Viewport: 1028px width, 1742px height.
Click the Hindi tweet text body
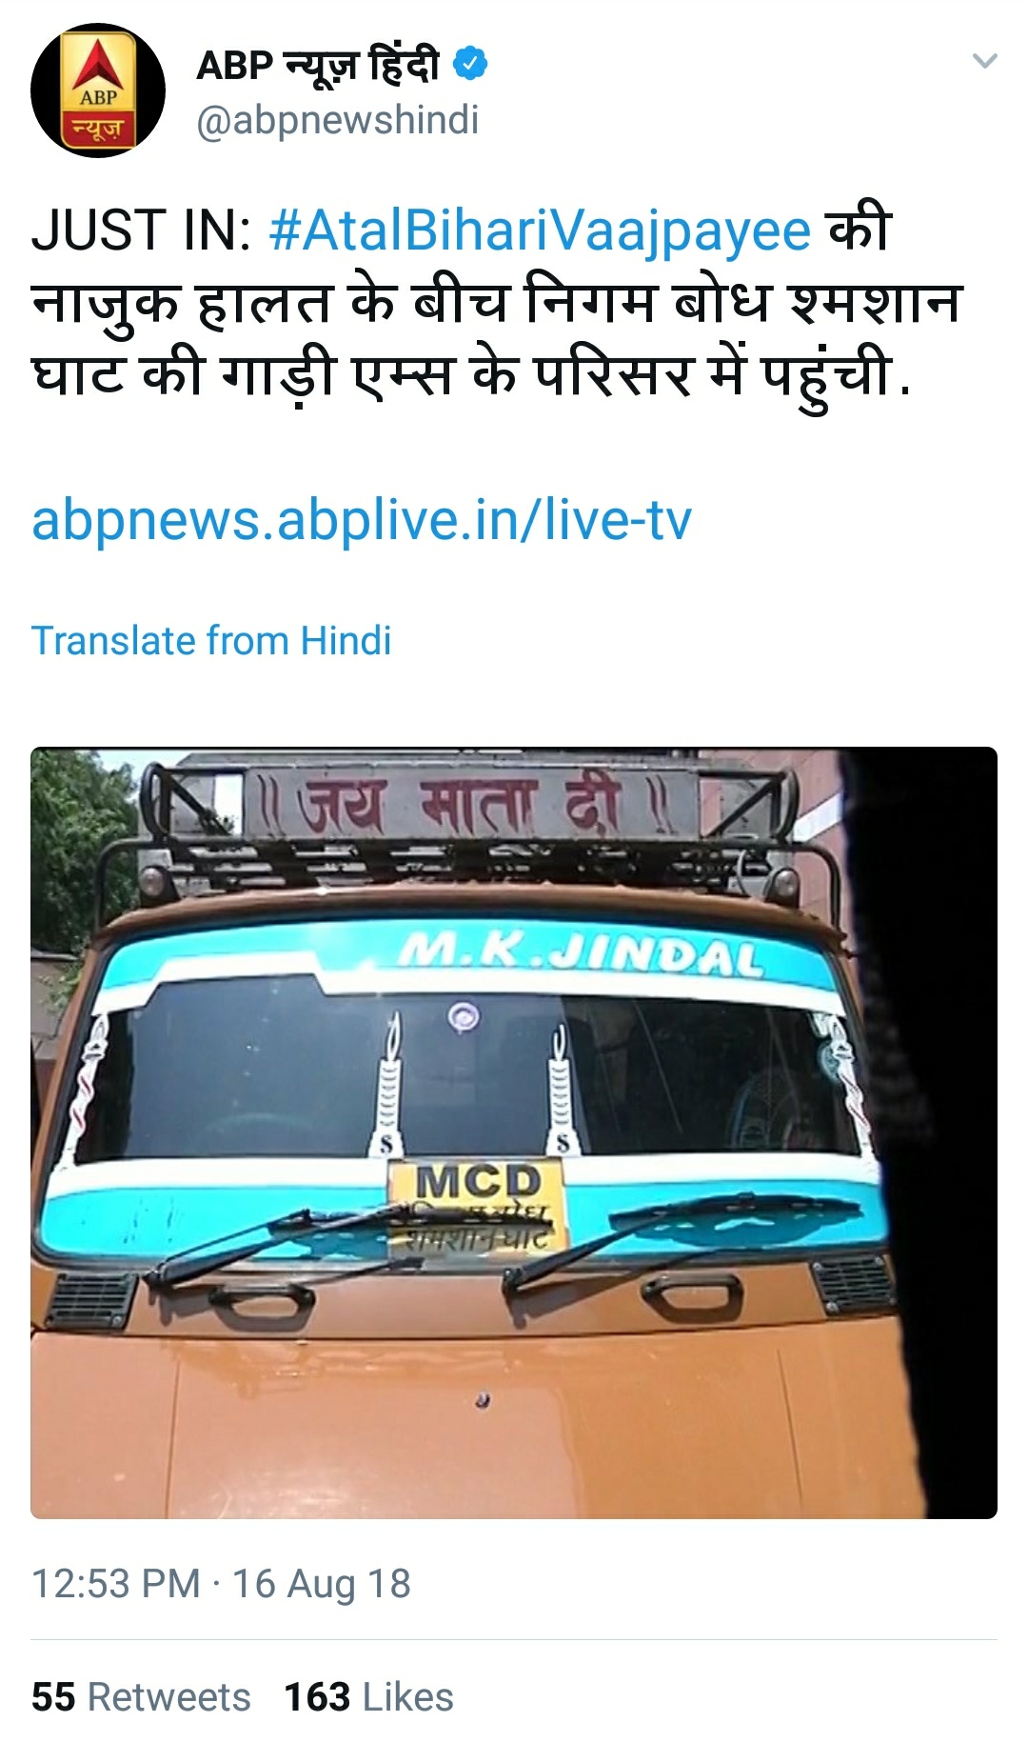[x=495, y=303]
